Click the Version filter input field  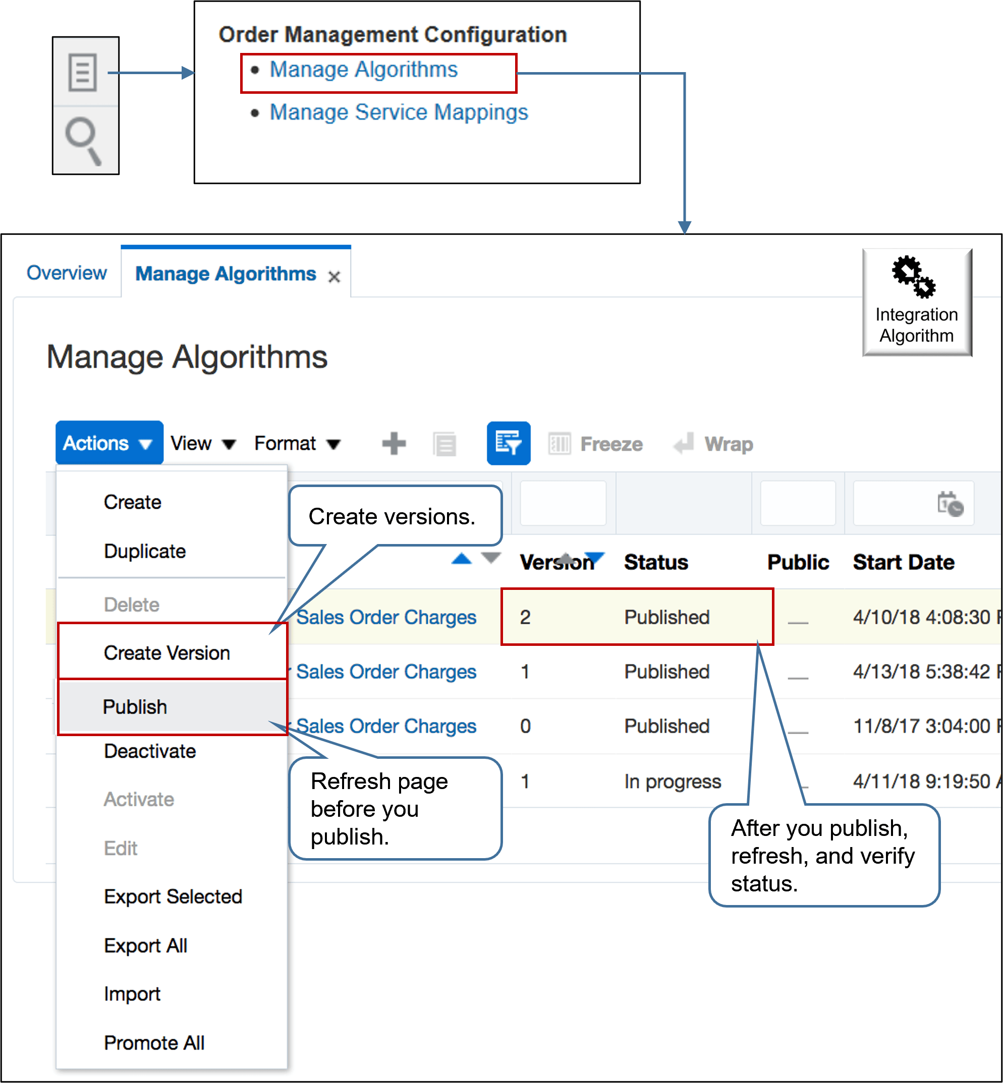[563, 503]
